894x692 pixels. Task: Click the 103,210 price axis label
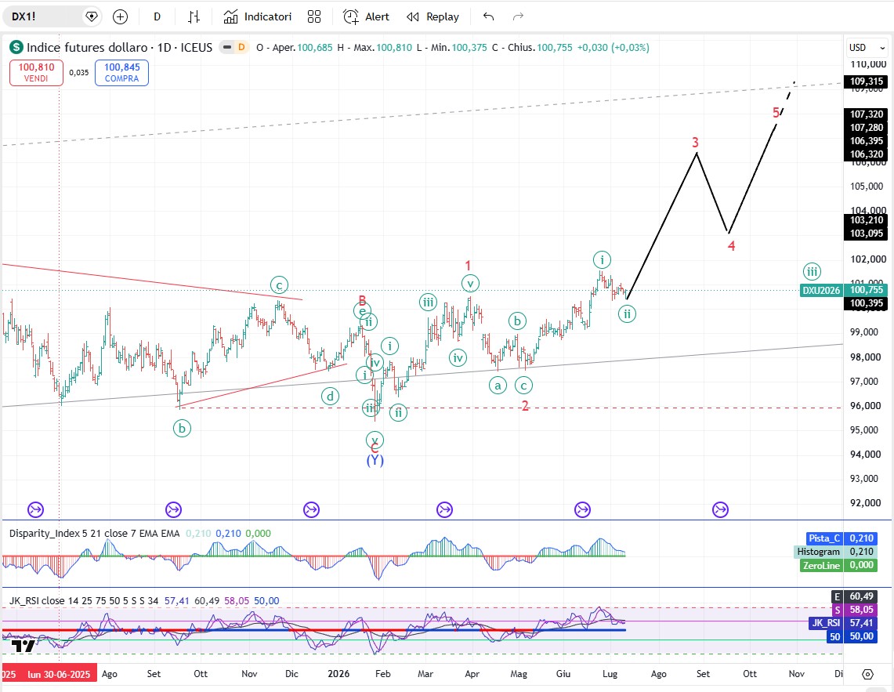point(866,220)
